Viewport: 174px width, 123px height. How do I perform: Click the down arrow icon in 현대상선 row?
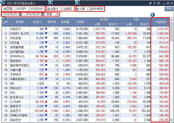tap(46, 88)
